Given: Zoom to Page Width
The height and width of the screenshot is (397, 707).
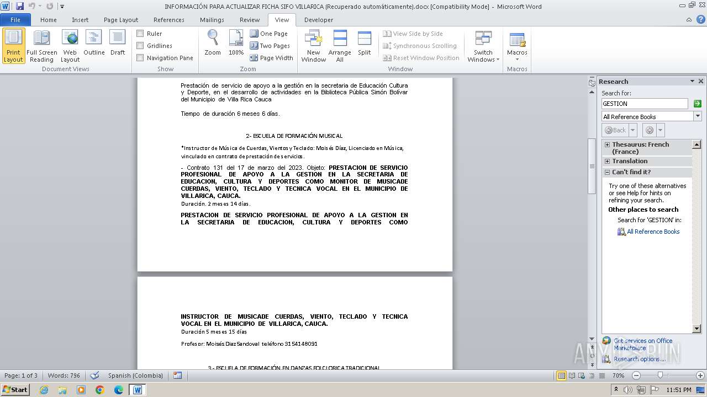Looking at the screenshot, I should [272, 58].
